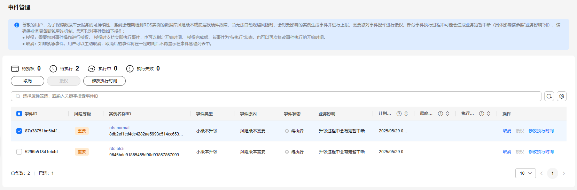Sort by the 计划 column arrows

pos(406,114)
